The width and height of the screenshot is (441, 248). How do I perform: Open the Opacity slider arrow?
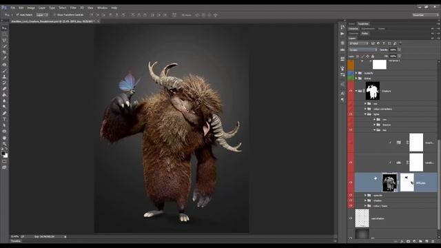(x=400, y=50)
